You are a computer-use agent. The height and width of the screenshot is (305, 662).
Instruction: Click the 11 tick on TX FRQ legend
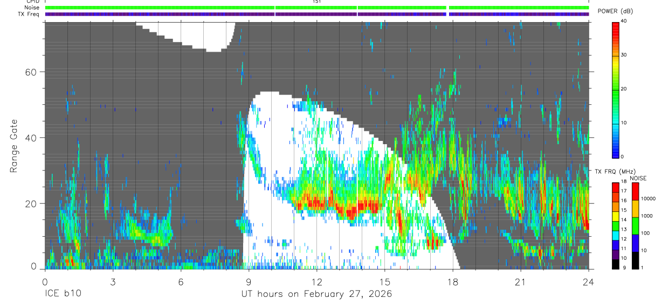(625, 249)
